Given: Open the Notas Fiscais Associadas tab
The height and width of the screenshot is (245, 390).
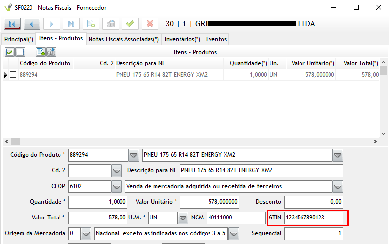Looking at the screenshot, I should click(123, 39).
